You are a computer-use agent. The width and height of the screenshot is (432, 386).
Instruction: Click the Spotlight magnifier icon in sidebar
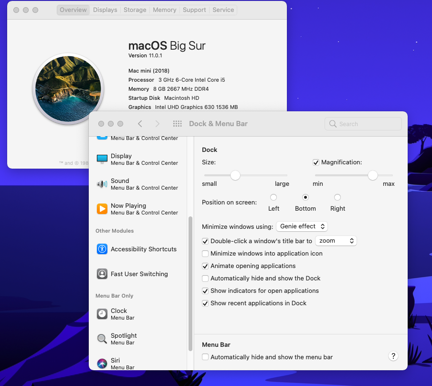[x=102, y=339]
